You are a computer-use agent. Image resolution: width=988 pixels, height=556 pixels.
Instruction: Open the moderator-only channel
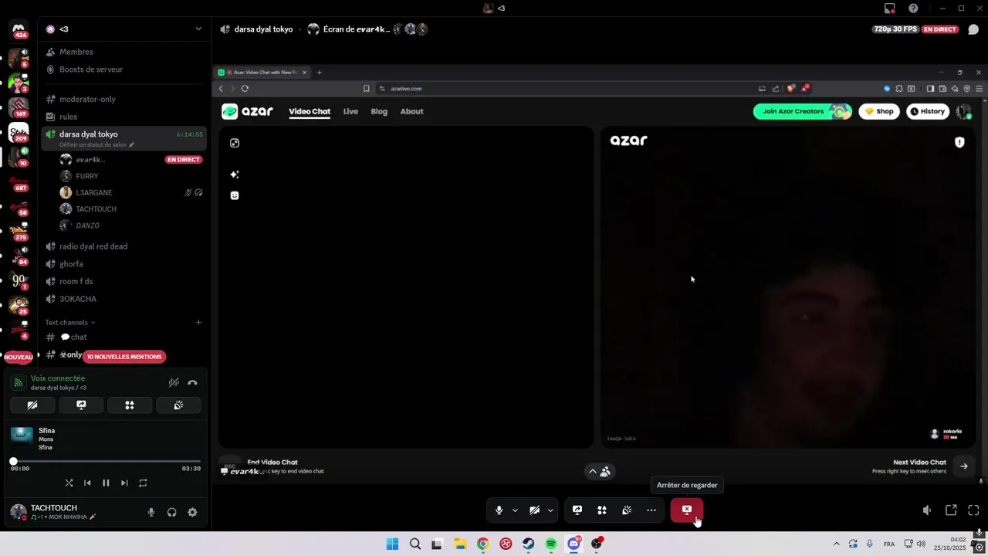[123, 99]
